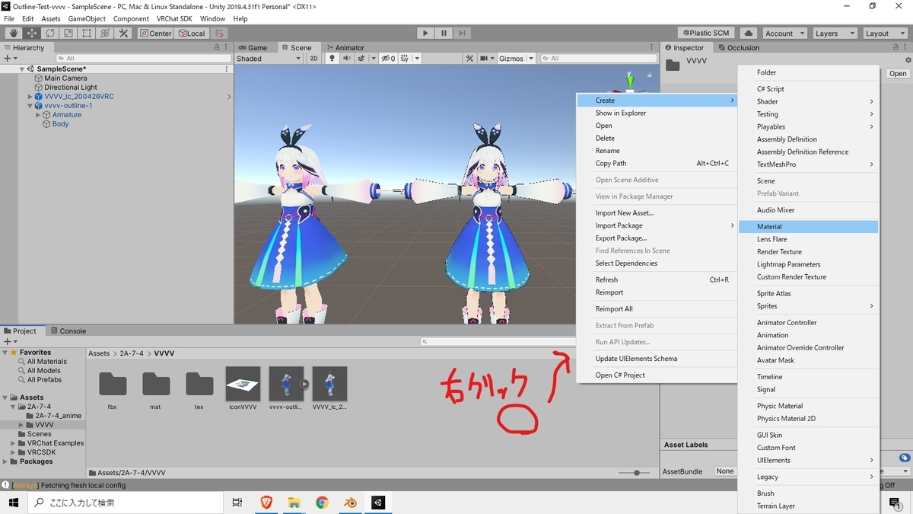The image size is (913, 514).
Task: Select the combined Transform tool
Action: point(105,34)
